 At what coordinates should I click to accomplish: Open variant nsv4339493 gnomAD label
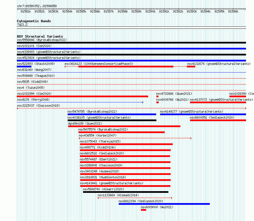coord(49,52)
